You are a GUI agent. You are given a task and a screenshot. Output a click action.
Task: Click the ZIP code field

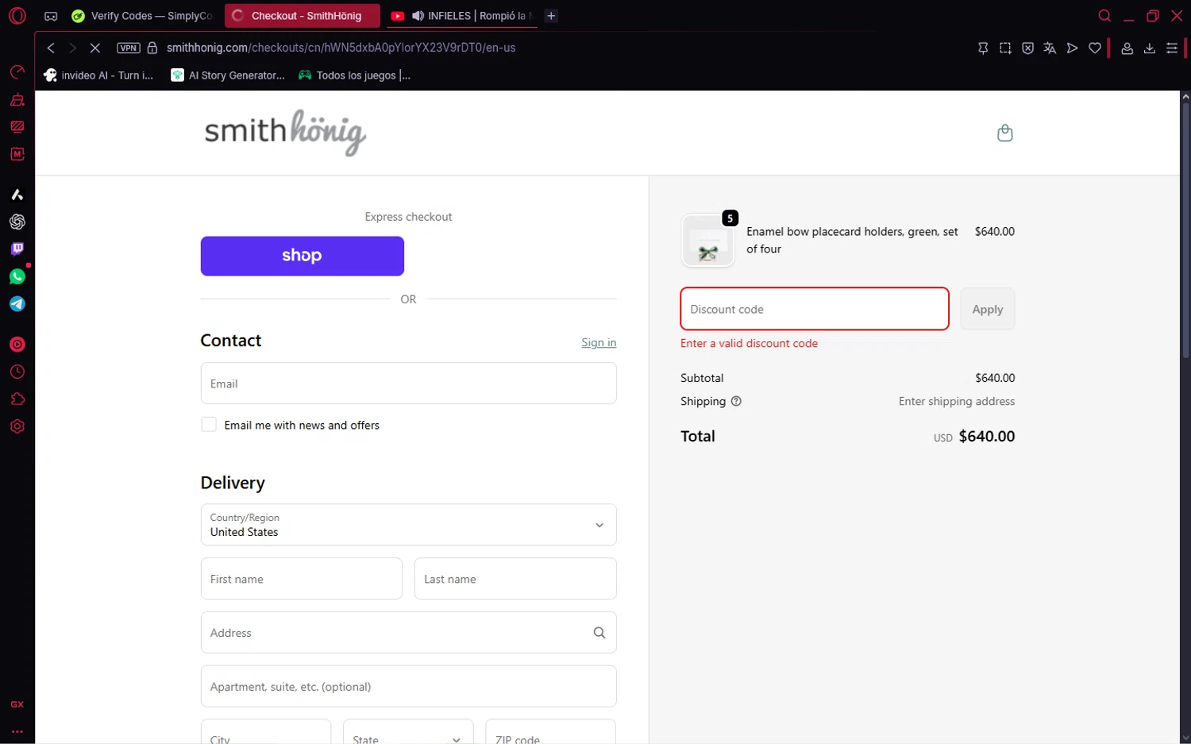pyautogui.click(x=550, y=731)
